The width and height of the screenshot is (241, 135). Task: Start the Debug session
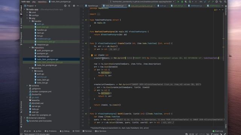(x=182, y=1)
